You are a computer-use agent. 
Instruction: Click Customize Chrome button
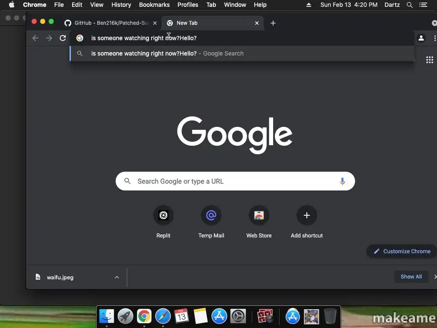click(402, 251)
